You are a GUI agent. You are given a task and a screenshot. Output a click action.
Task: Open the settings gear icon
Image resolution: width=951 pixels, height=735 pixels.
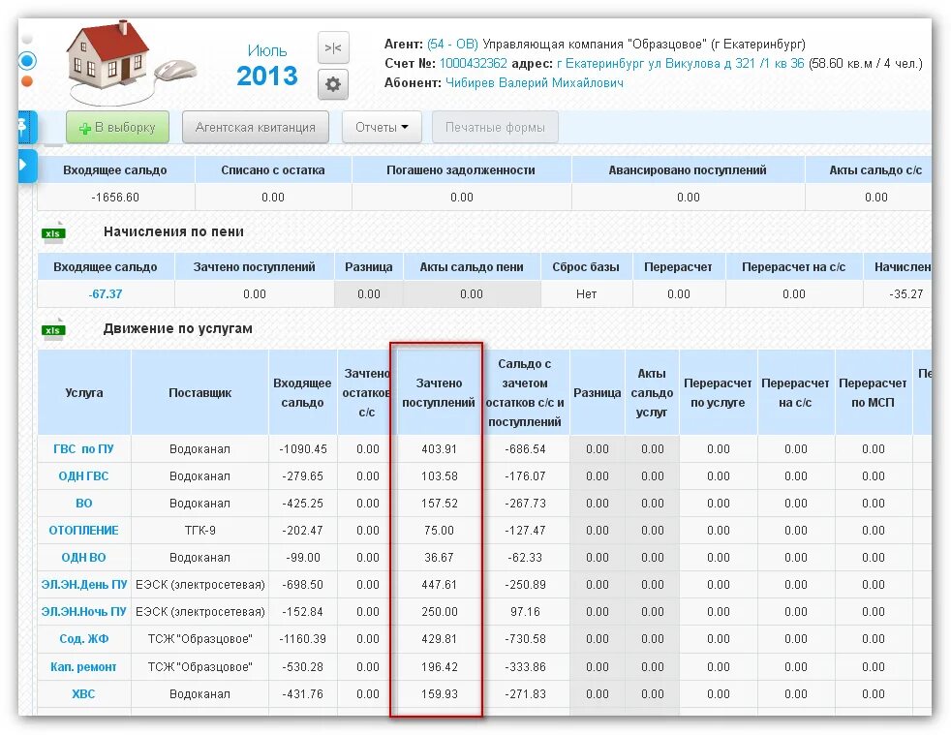click(332, 84)
